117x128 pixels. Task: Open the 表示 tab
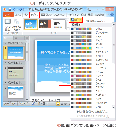tap(90, 15)
